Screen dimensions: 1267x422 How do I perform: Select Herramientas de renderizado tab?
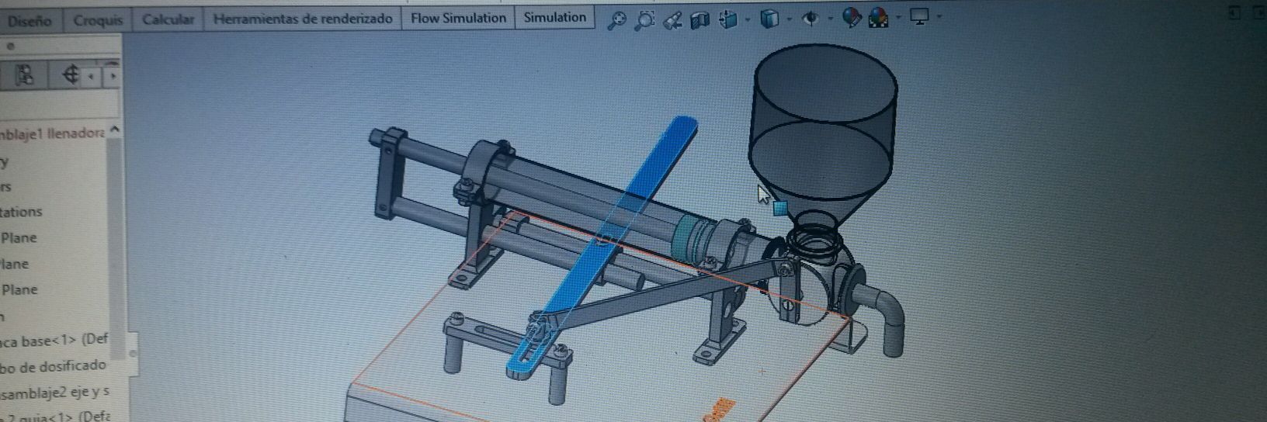click(x=302, y=19)
